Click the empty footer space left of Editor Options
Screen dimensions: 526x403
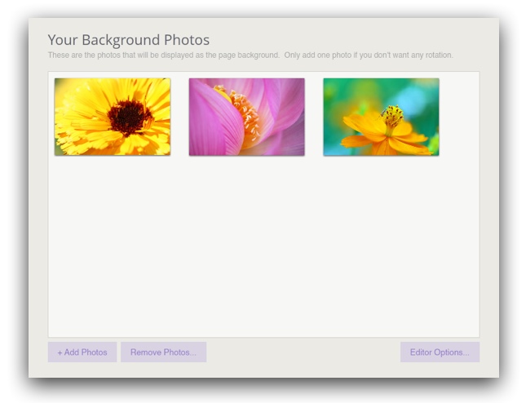302,352
